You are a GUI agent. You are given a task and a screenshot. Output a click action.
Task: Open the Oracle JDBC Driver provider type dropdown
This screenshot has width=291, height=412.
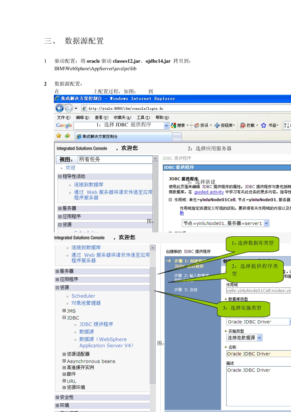pyautogui.click(x=259, y=322)
